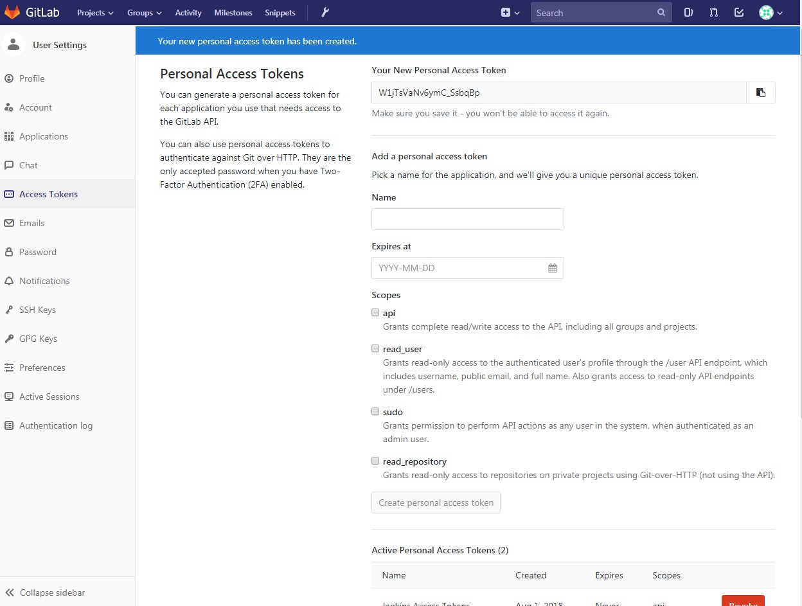This screenshot has width=802, height=606.
Task: Check the read_user scope
Action: pos(375,349)
